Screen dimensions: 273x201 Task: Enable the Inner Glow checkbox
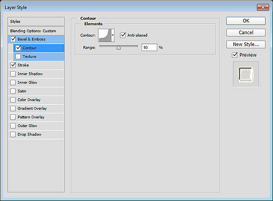click(13, 82)
